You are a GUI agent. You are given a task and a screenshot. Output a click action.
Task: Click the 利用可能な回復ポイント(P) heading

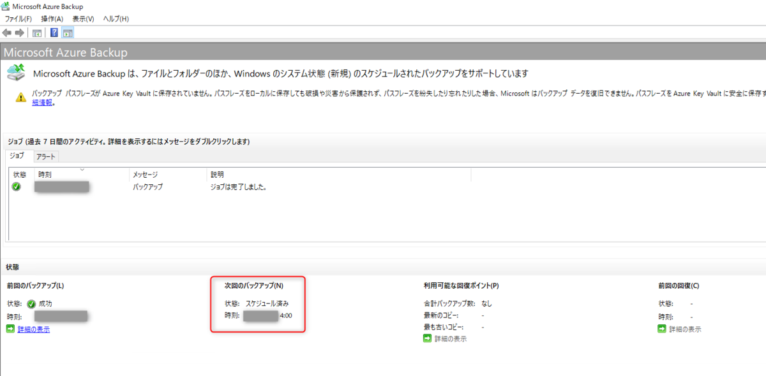(462, 286)
